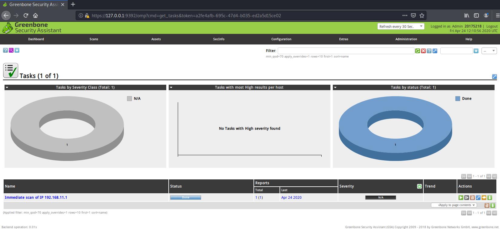Open task Immediate scan of IP 192.168.11.1
The image size is (500, 229).
(x=36, y=198)
